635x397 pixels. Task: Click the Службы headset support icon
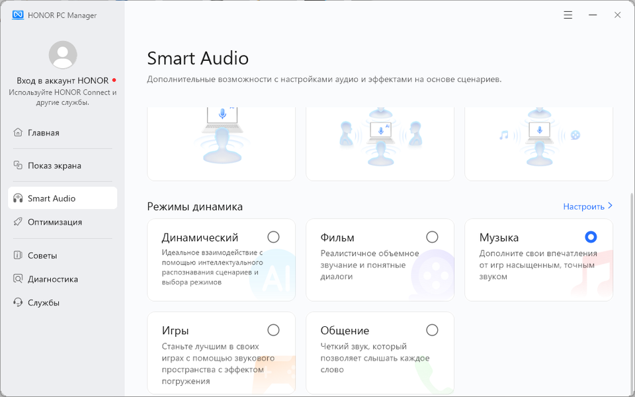pos(18,302)
